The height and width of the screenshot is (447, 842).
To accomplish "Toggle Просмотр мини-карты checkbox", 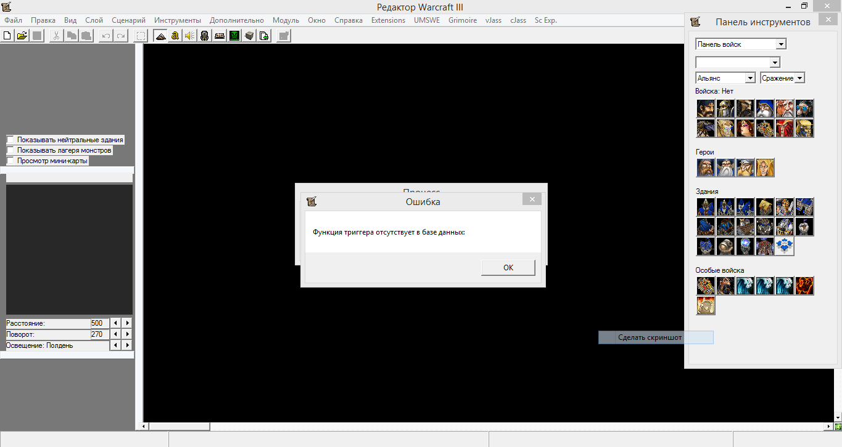I will [10, 161].
